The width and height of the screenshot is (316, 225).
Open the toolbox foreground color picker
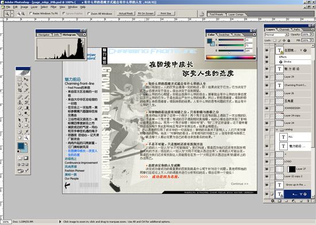point(21,146)
